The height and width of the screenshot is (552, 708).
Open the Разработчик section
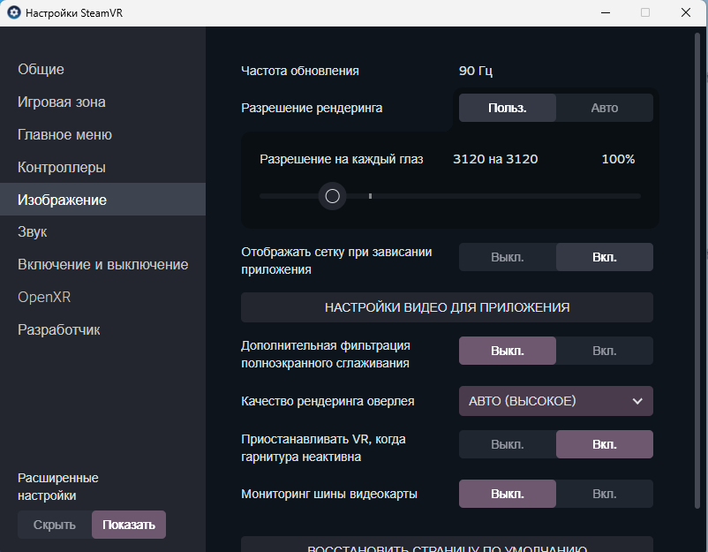[x=59, y=330]
